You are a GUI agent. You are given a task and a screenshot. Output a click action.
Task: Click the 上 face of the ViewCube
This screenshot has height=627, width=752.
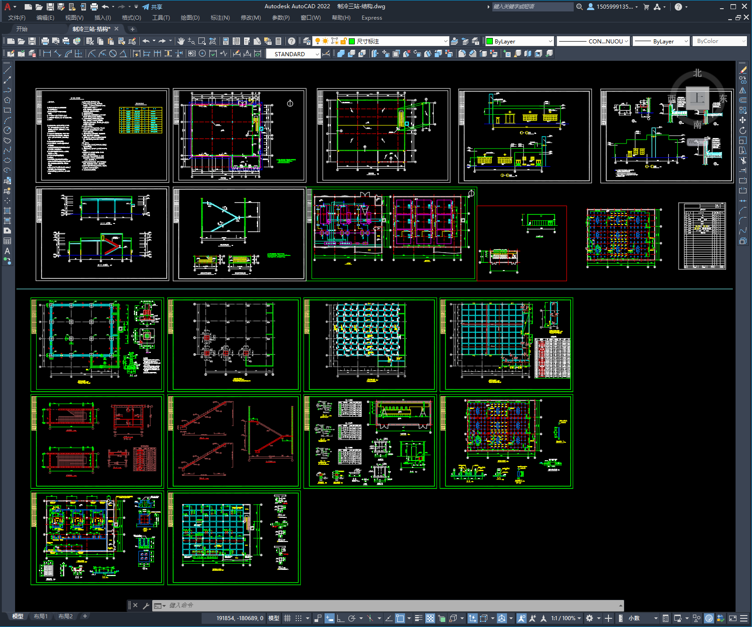coord(697,98)
